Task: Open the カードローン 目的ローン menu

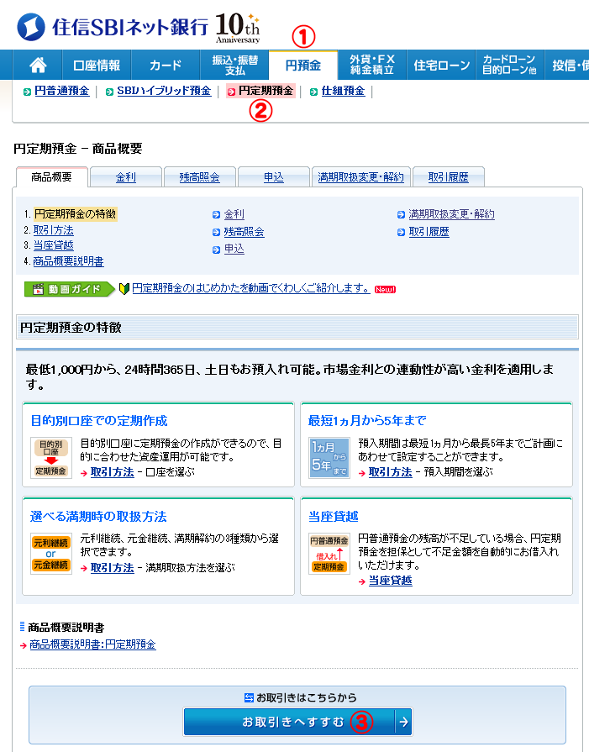Action: [x=509, y=65]
